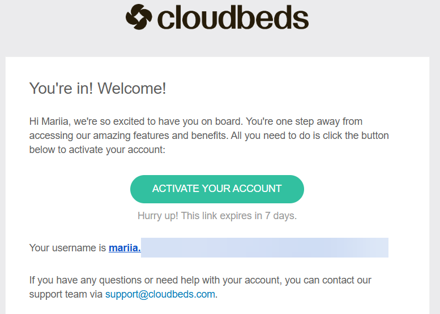Click the "Your username is" label
The width and height of the screenshot is (440, 314).
68,248
